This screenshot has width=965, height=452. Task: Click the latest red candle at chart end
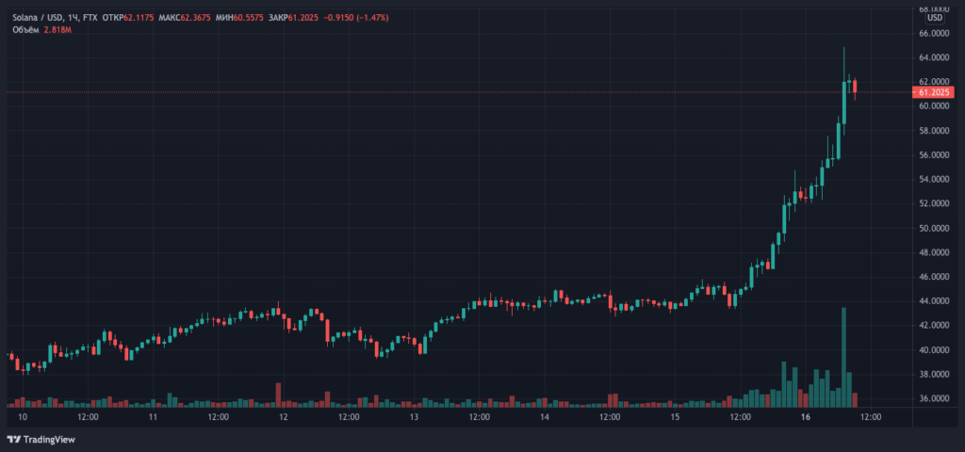coord(854,88)
